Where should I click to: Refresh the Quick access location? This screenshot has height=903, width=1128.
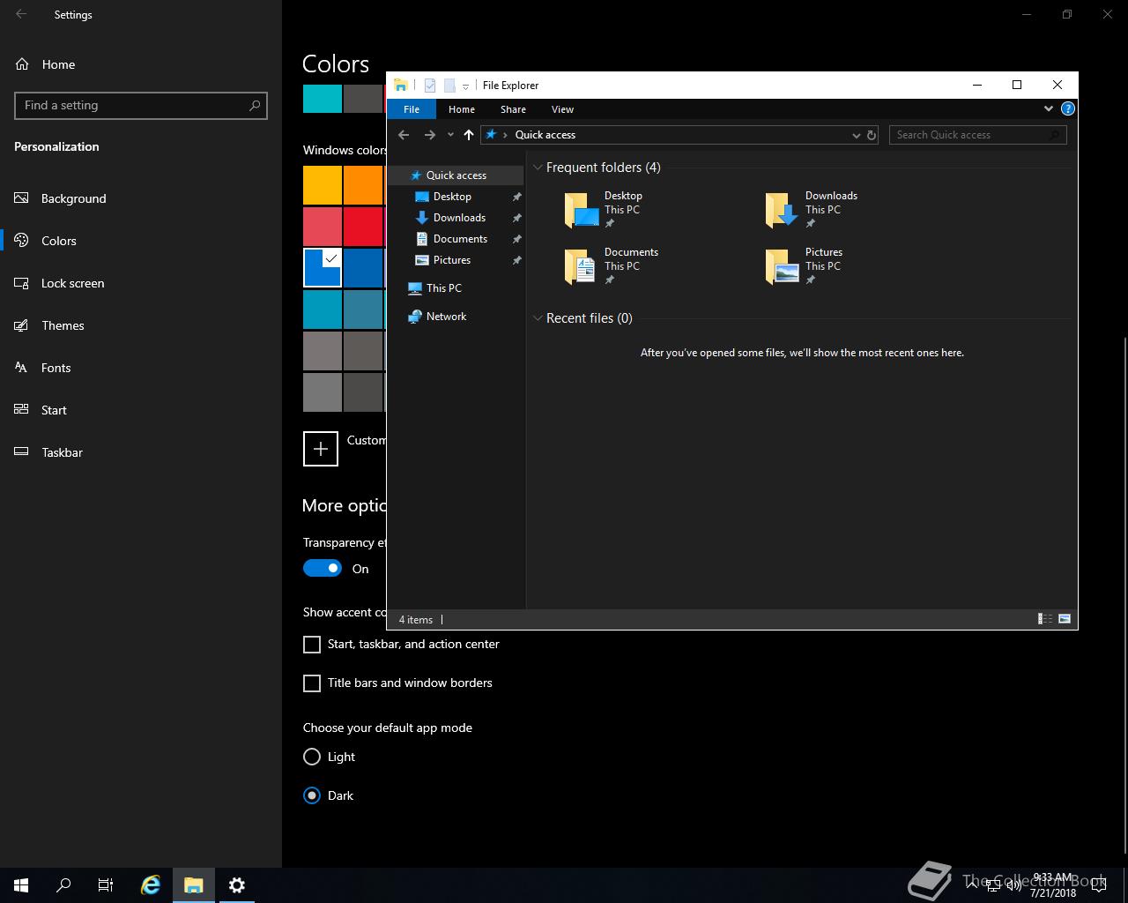click(872, 135)
